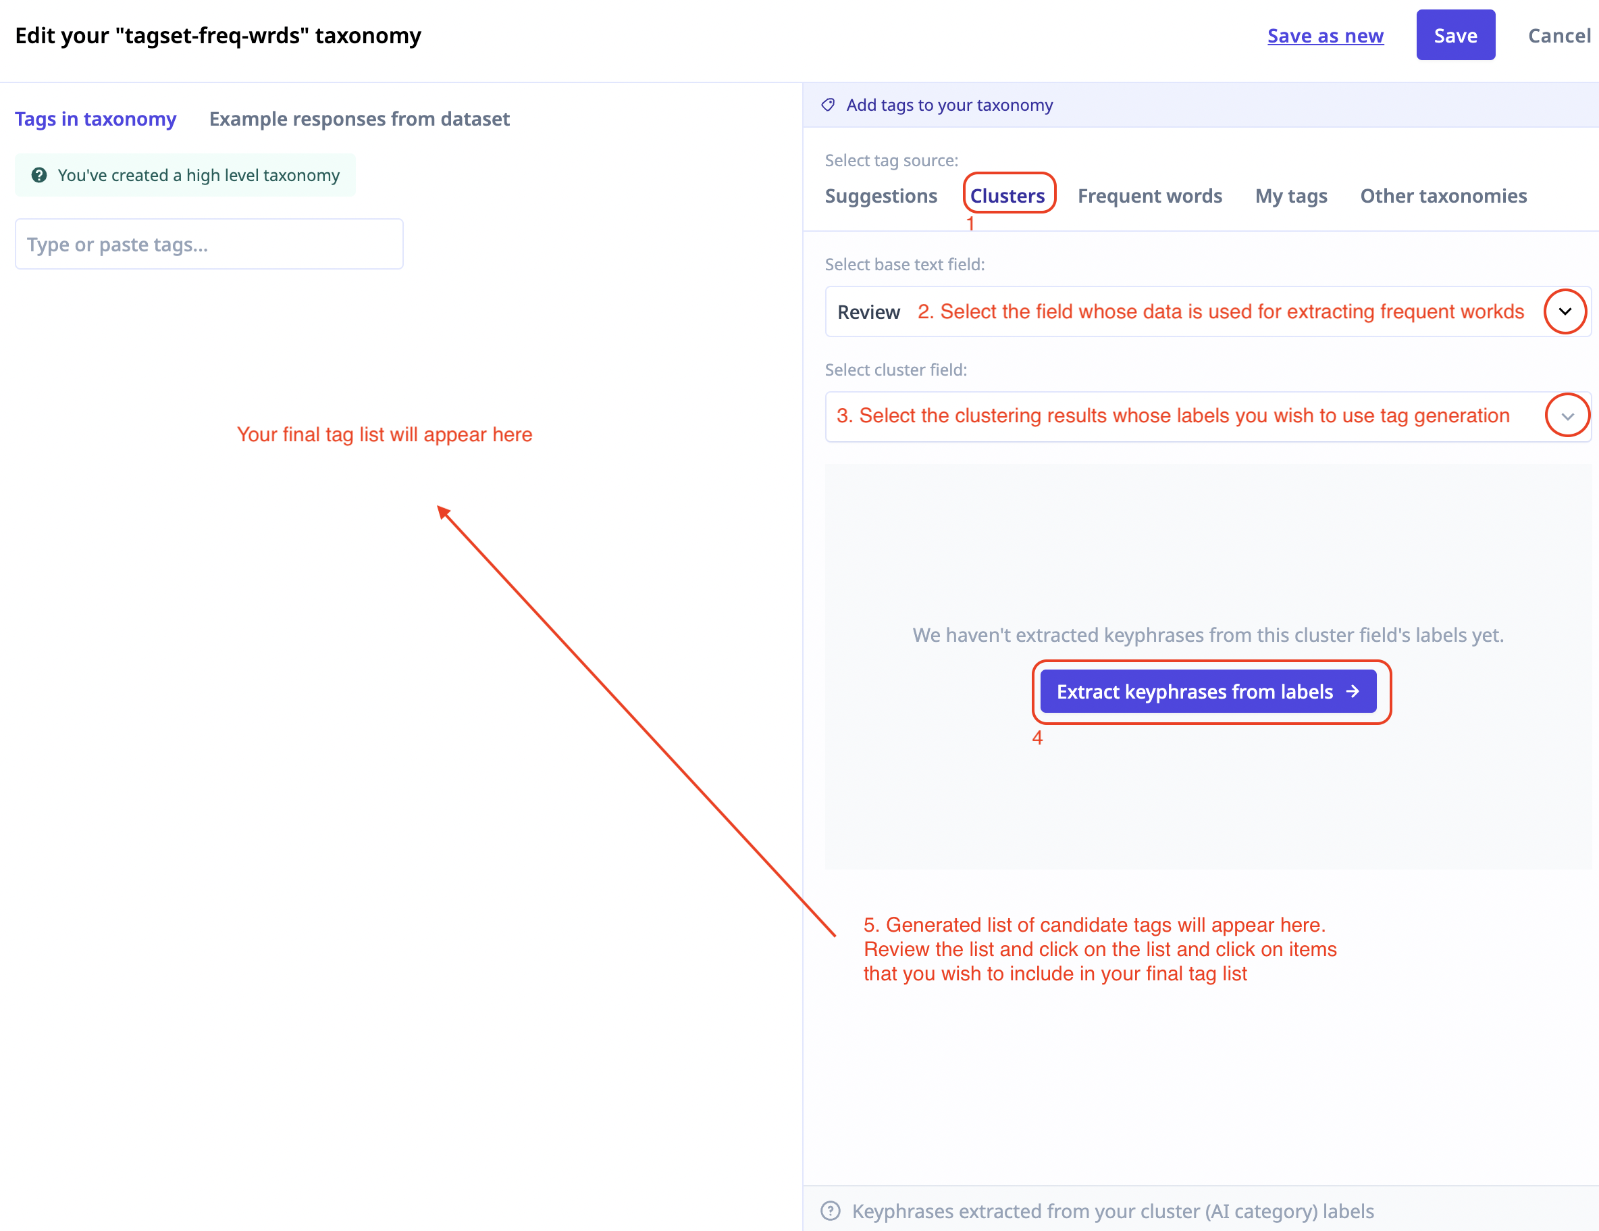Expand the base text field dropdown chevron
Image resolution: width=1599 pixels, height=1231 pixels.
coord(1565,311)
